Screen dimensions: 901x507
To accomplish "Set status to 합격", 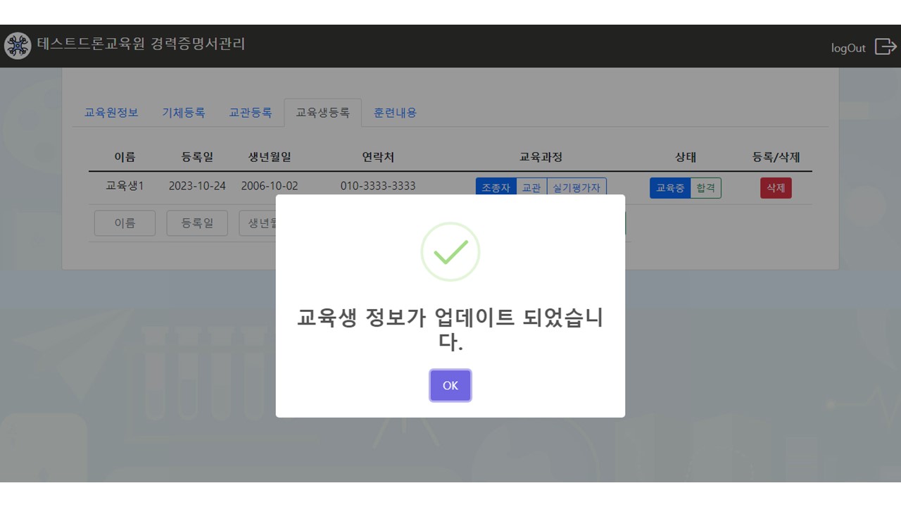I will [x=705, y=188].
